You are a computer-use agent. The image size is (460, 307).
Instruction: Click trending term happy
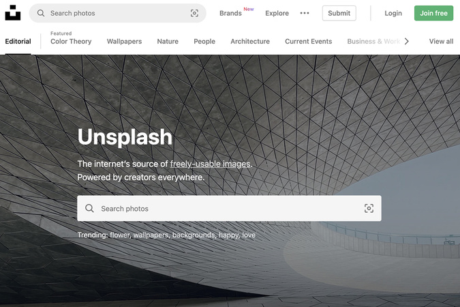pos(229,235)
